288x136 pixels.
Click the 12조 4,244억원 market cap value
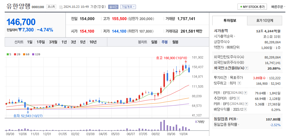(x=268, y=31)
